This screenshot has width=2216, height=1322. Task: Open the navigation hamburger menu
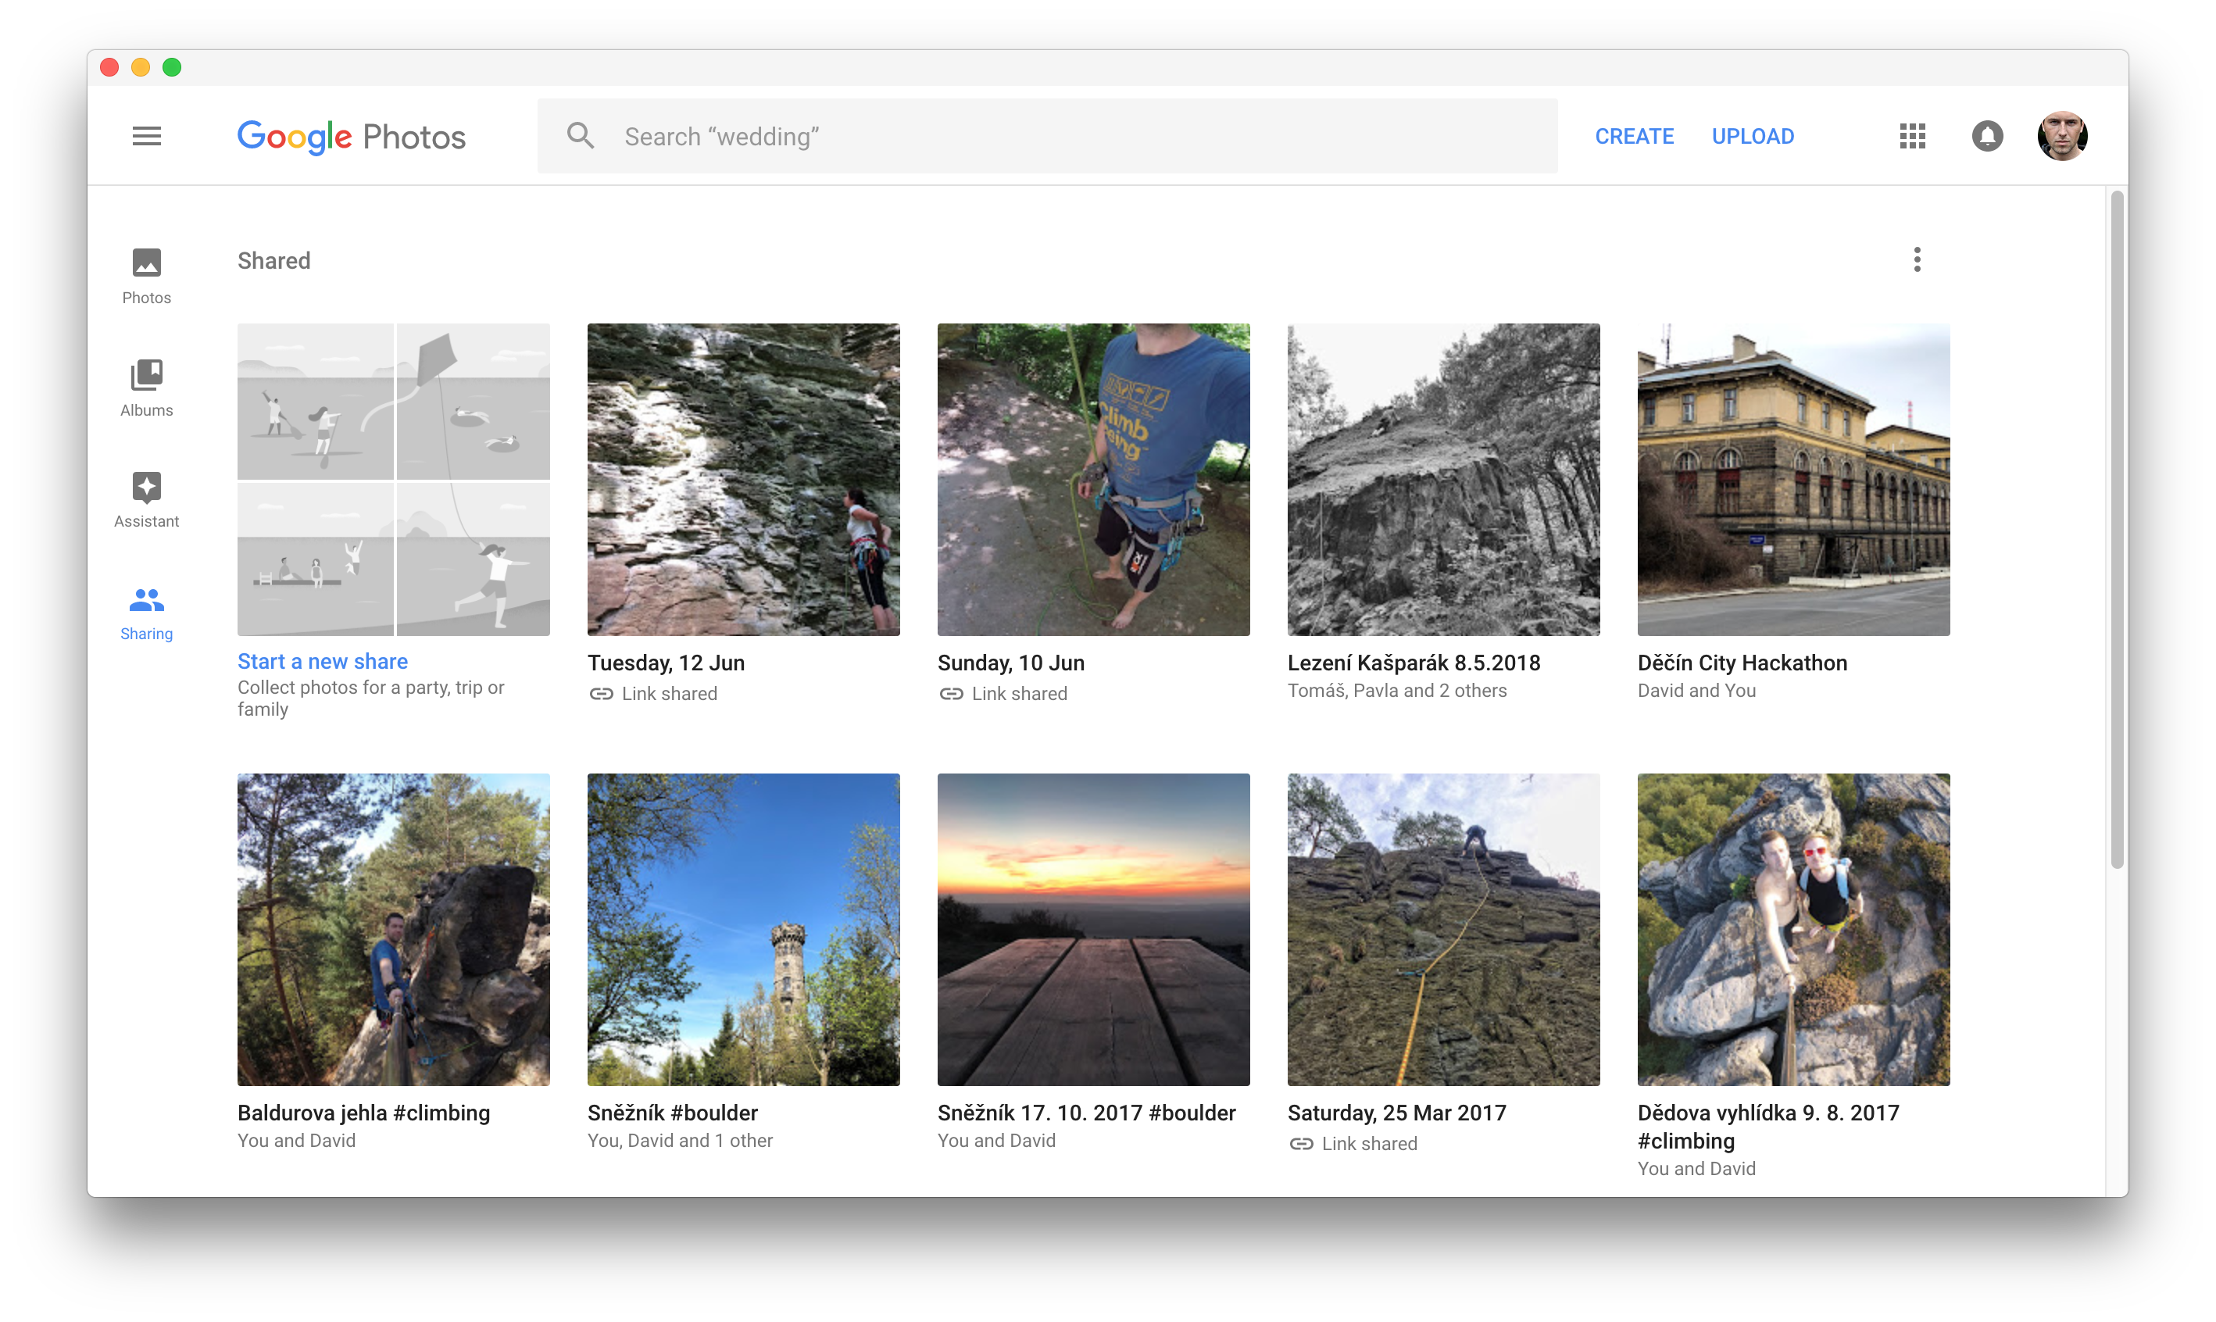(147, 135)
